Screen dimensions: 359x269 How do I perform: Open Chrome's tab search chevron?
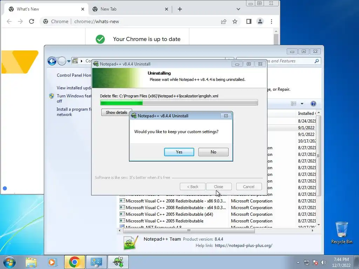point(238,9)
